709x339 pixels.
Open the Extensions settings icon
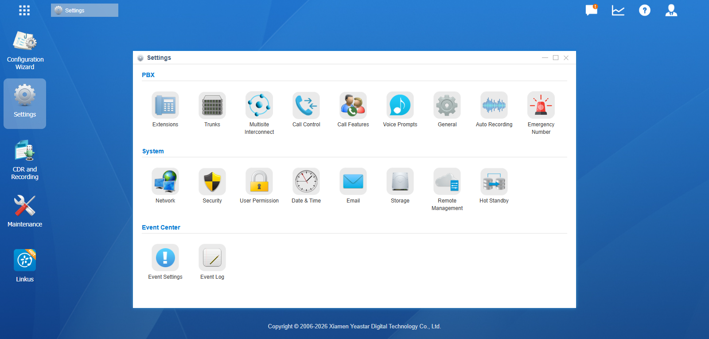click(165, 105)
